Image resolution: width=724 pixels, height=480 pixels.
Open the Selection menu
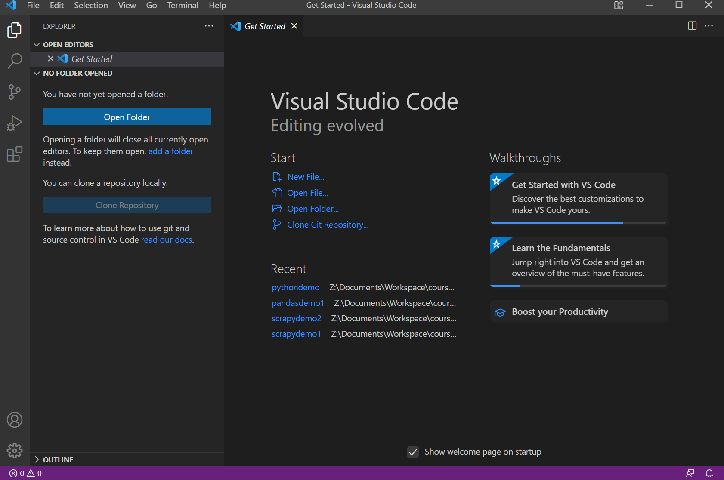(x=91, y=5)
